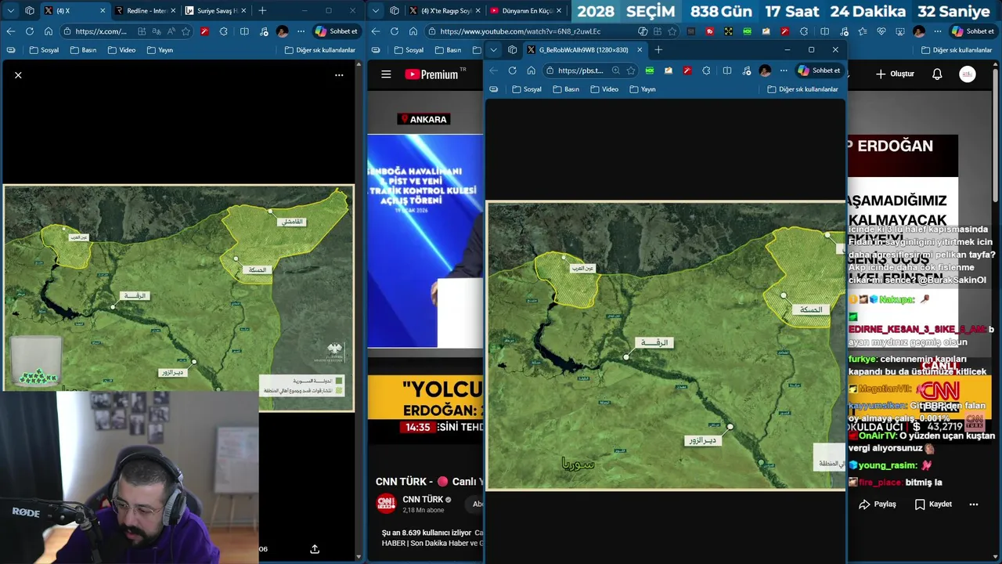Expand Video bookmarks folder in left X window

121,49
